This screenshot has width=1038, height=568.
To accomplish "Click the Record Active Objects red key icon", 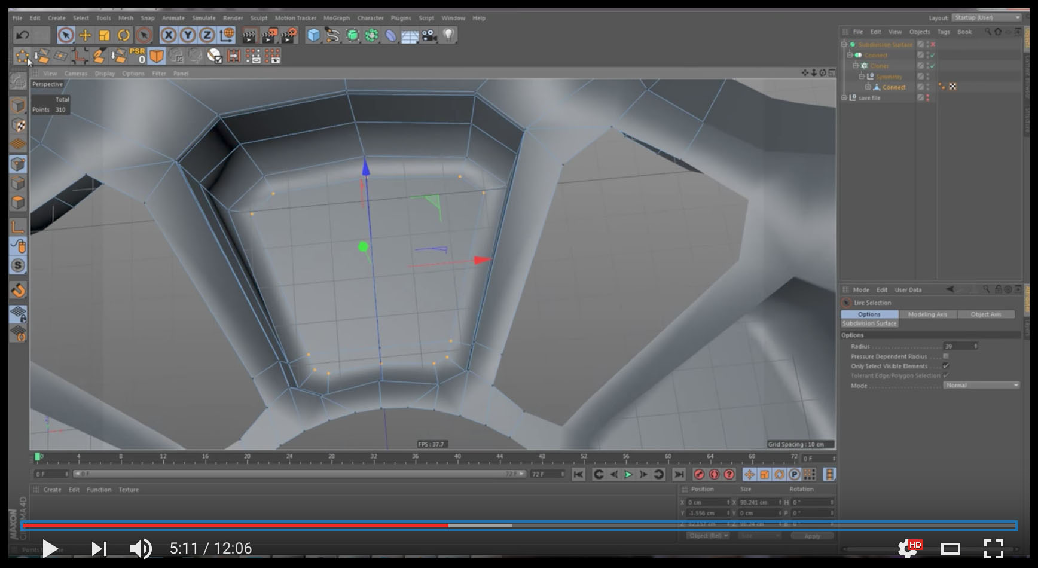I will click(699, 474).
